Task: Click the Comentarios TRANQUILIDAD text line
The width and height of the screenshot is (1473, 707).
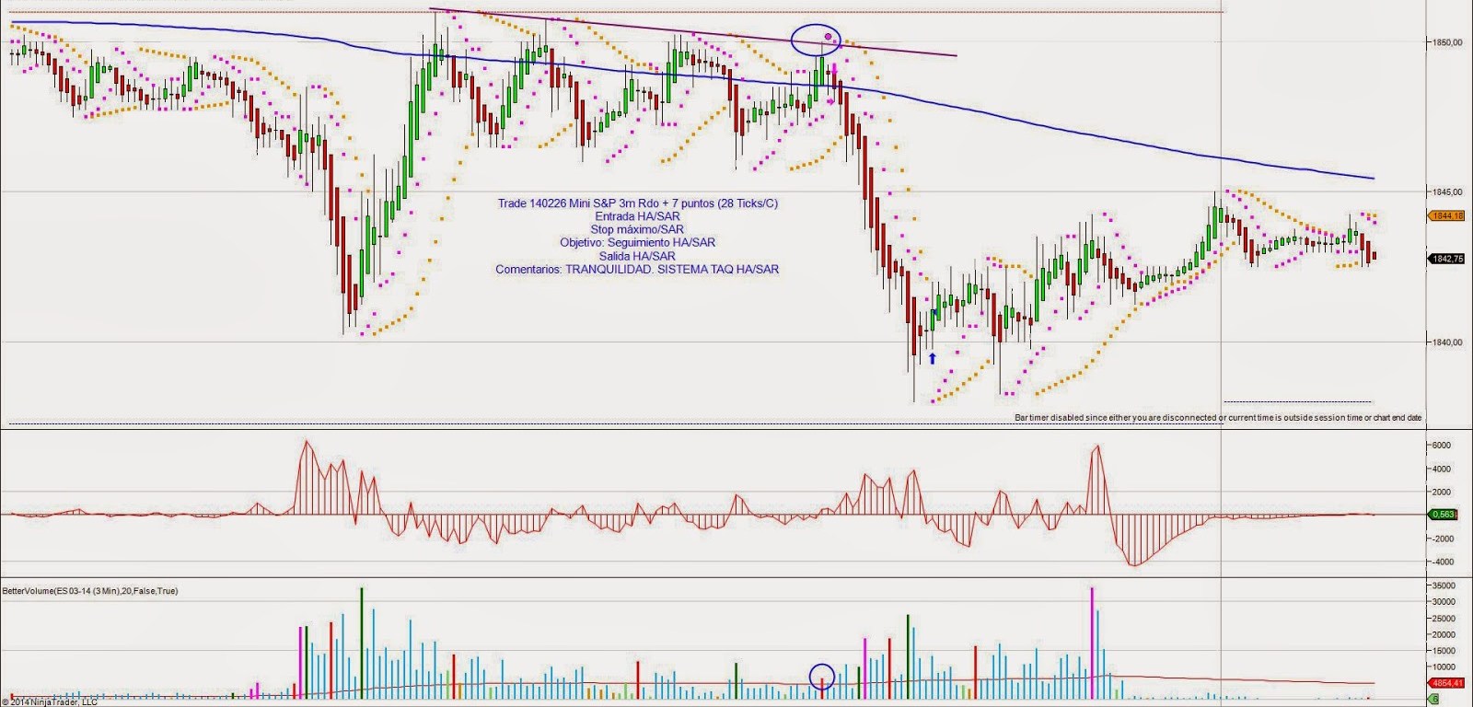Action: (x=637, y=270)
